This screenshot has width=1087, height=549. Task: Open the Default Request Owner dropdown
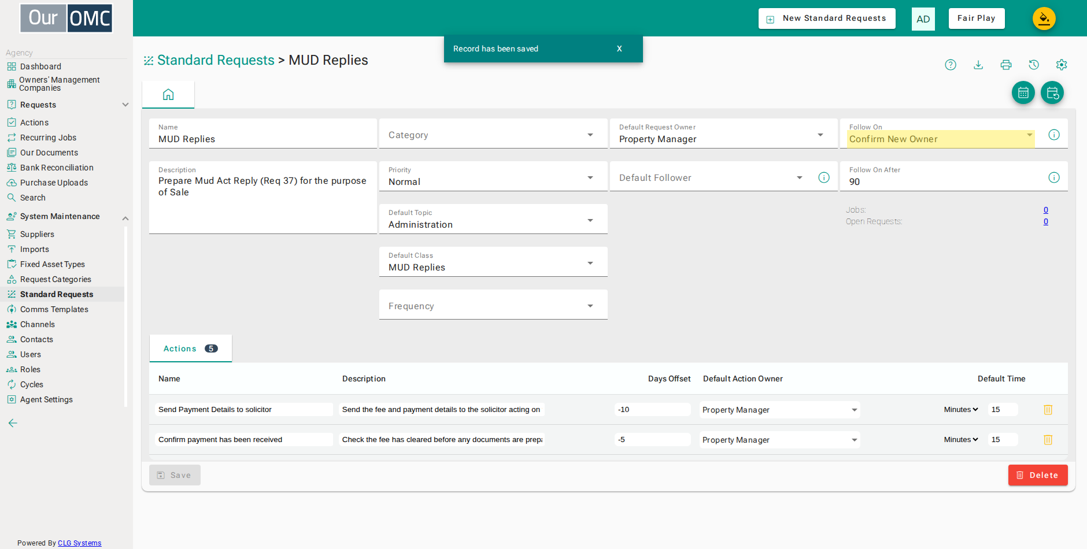(x=723, y=134)
